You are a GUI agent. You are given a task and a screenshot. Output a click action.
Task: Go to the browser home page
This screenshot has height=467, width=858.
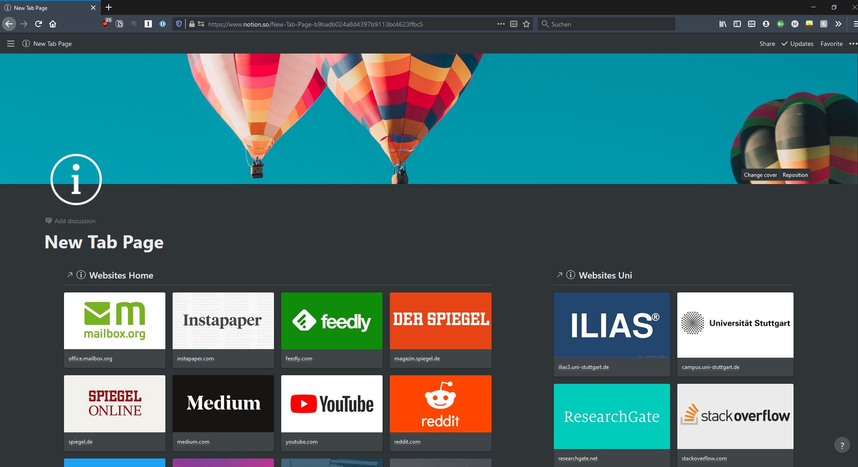53,24
